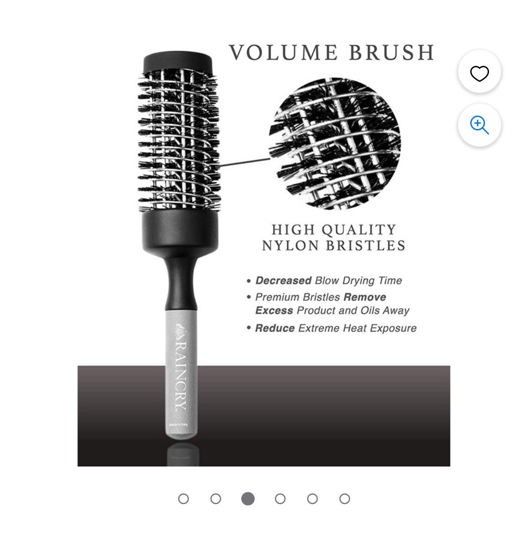Image resolution: width=528 pixels, height=553 pixels.
Task: Click High Quality Nylon Bristles caption
Action: pyautogui.click(x=334, y=238)
